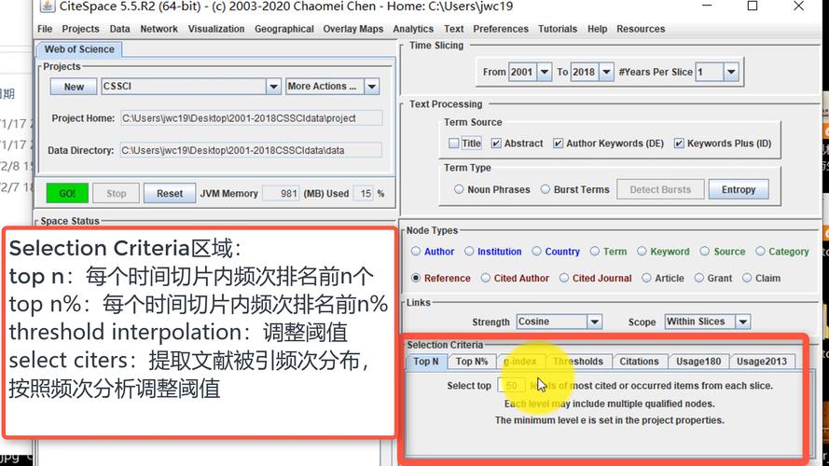Click the Reset button

click(x=169, y=193)
